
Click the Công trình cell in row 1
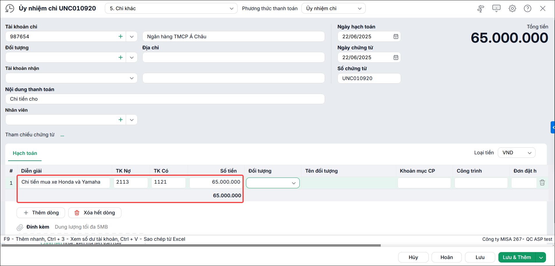point(481,183)
